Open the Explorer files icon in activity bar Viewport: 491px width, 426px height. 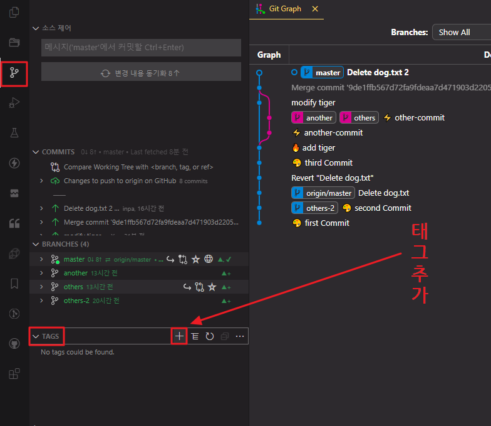coord(14,13)
